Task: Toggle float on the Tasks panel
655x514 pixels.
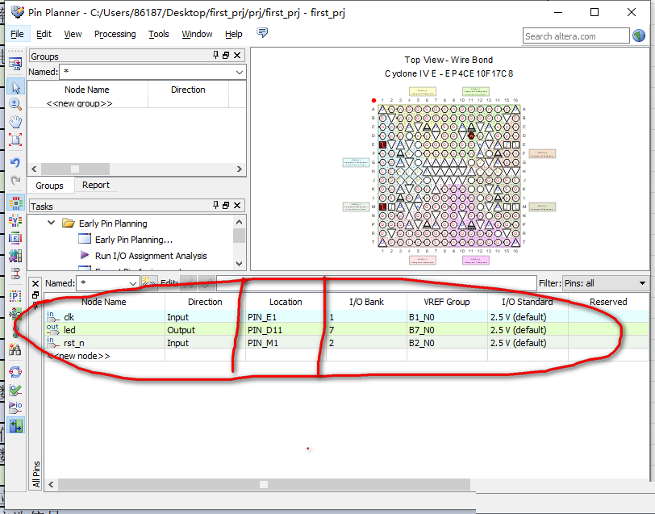Action: coord(226,207)
